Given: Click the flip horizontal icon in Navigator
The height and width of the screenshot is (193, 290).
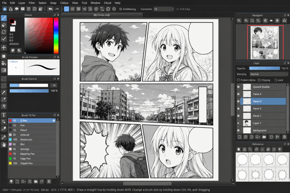Looking at the screenshot, I should (x=271, y=20).
